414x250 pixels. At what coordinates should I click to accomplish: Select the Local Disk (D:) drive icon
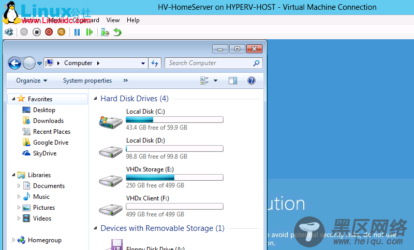[111, 151]
